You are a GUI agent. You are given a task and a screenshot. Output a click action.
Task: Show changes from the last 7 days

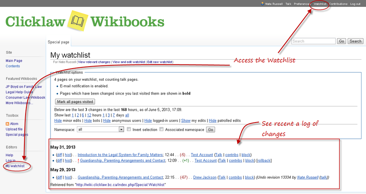coord(114,115)
